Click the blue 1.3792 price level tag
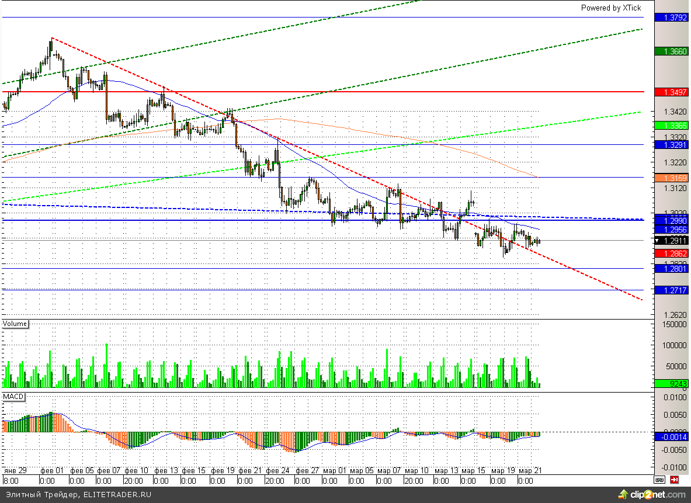The image size is (691, 503). coord(672,18)
